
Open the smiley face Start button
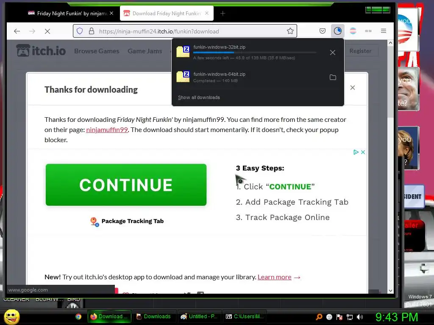pyautogui.click(x=11, y=317)
